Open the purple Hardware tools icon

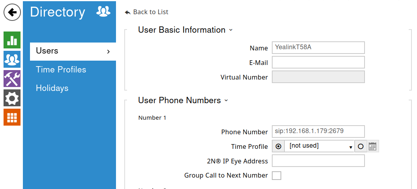(x=12, y=78)
